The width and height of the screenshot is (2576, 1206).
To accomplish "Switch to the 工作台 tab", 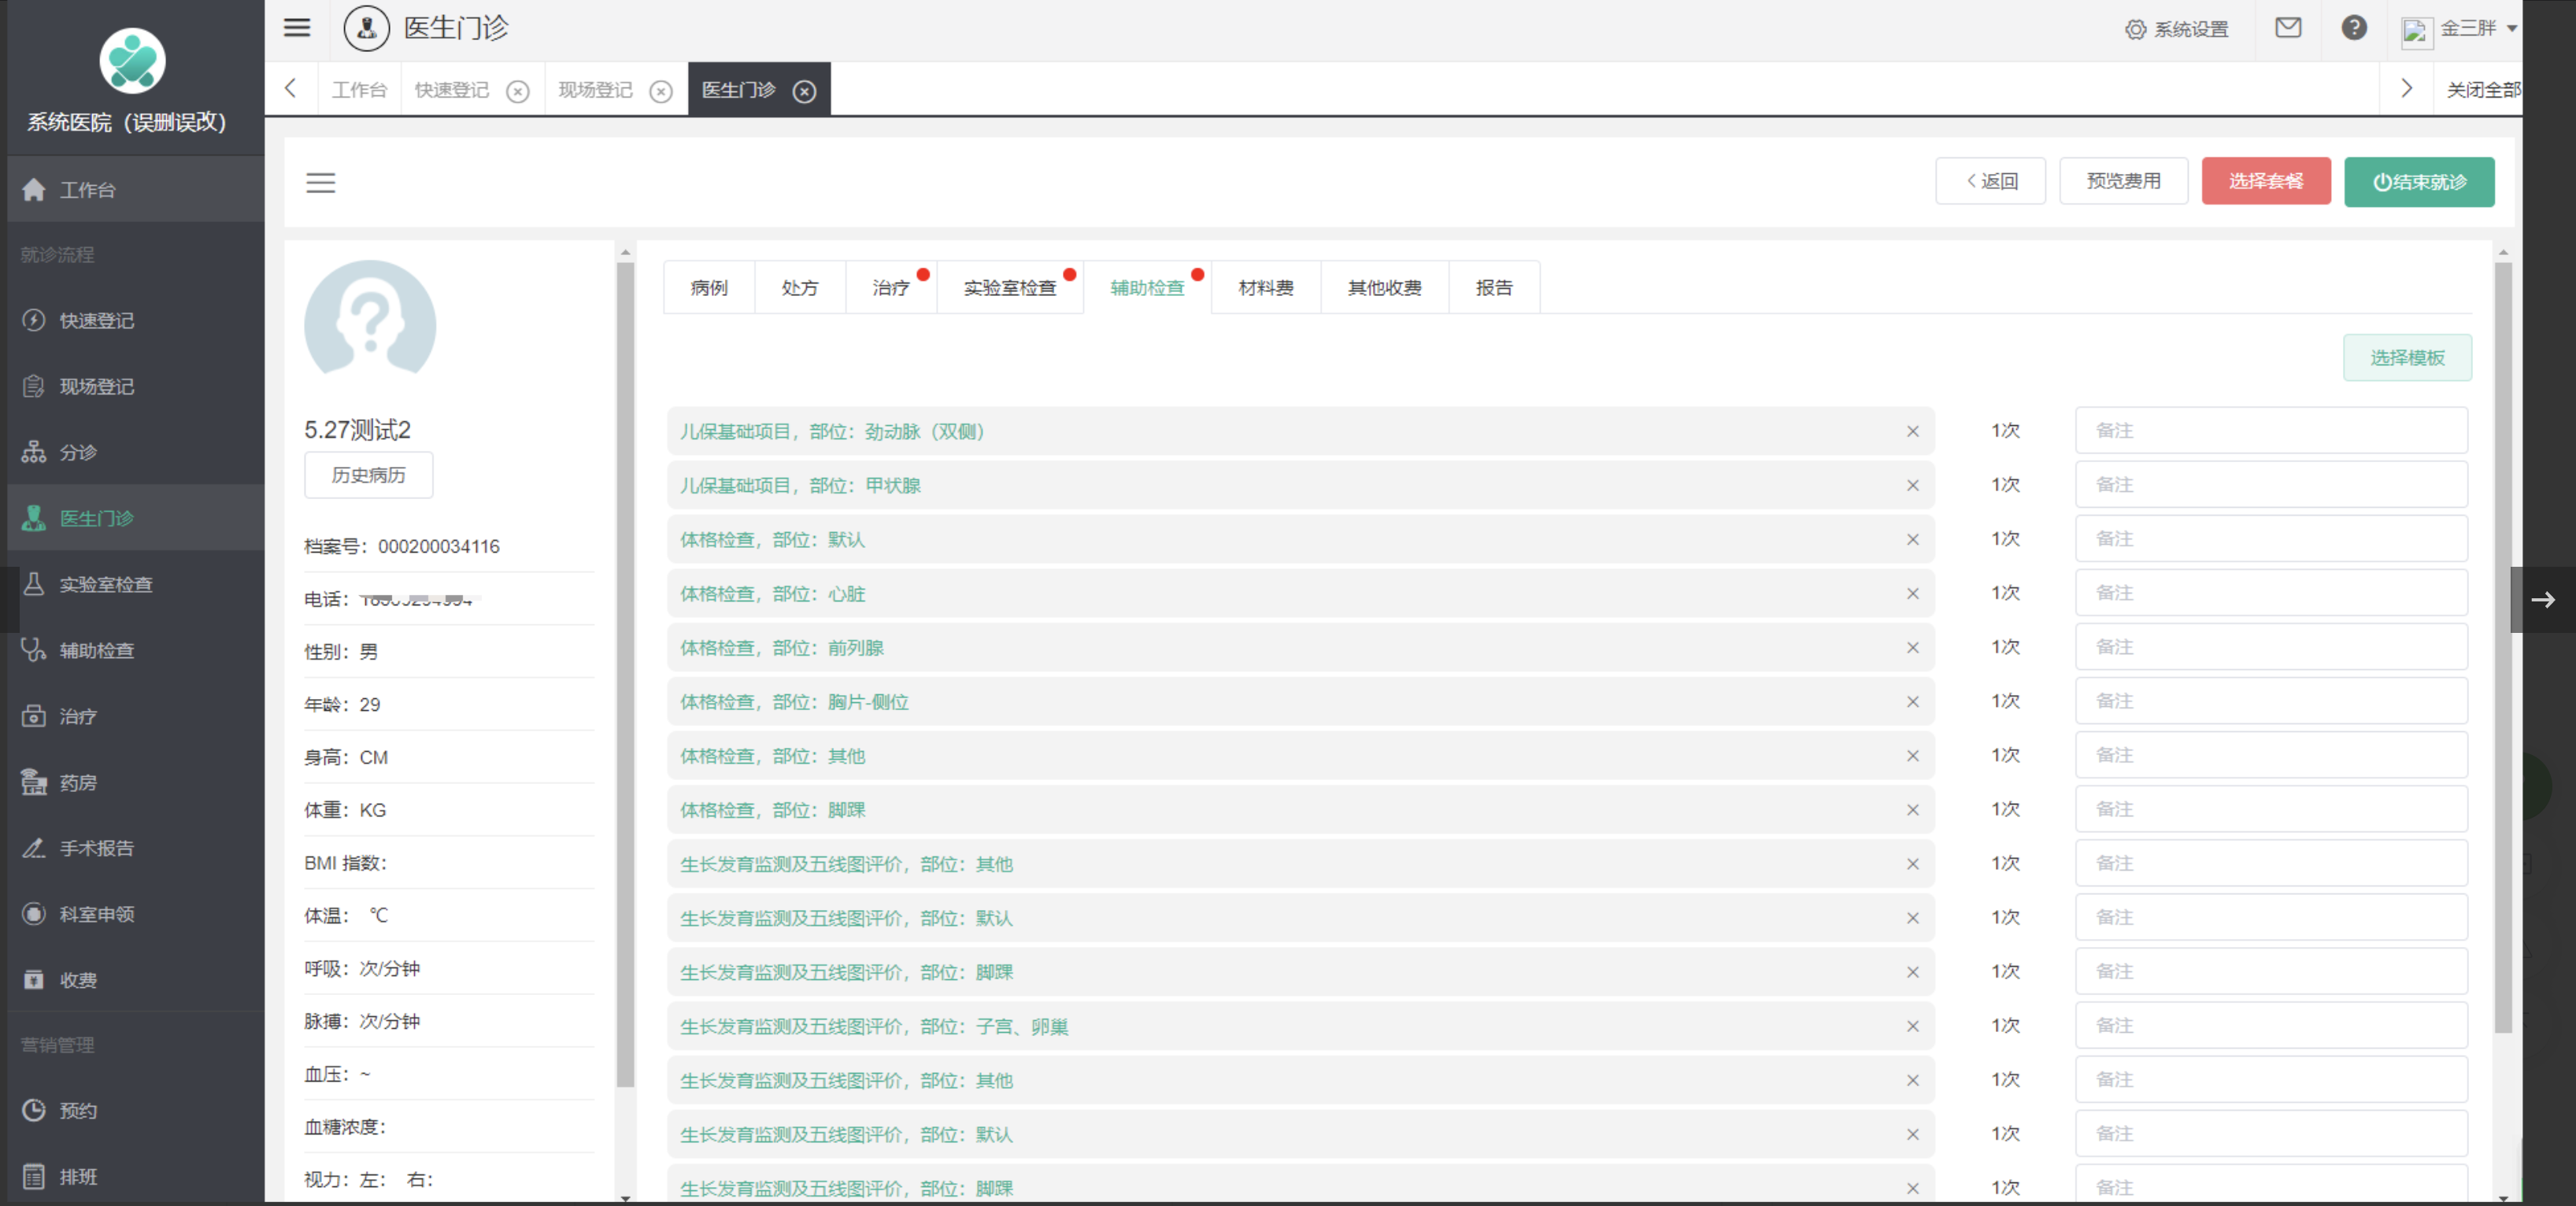I will tap(359, 90).
